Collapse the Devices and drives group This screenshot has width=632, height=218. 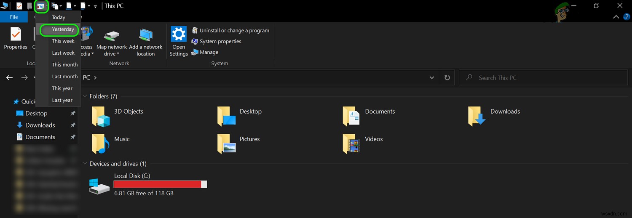[86, 164]
